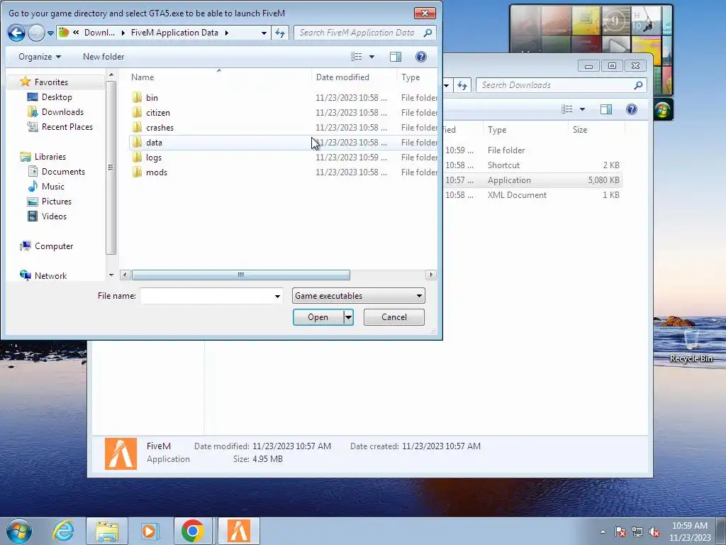Click FiveM Application Data breadcrumb
726x545 pixels.
(x=174, y=33)
